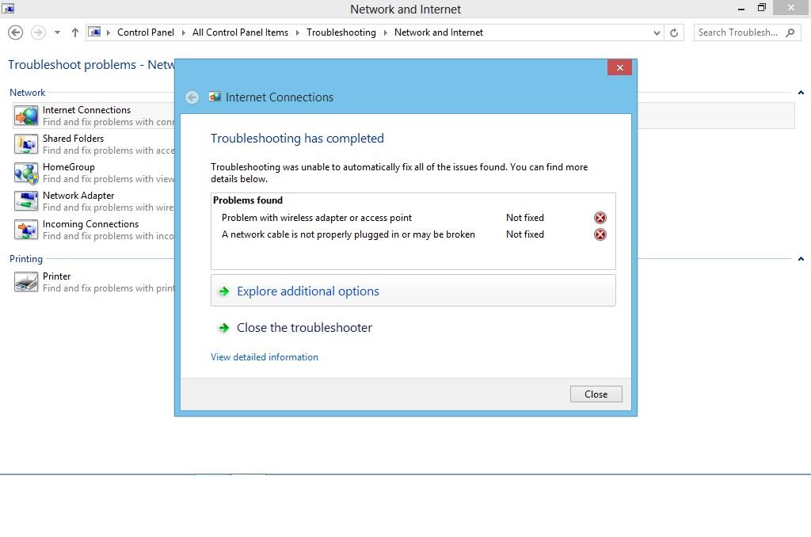The height and width of the screenshot is (537, 811).
Task: Click the Printing section heading
Action: tap(26, 259)
